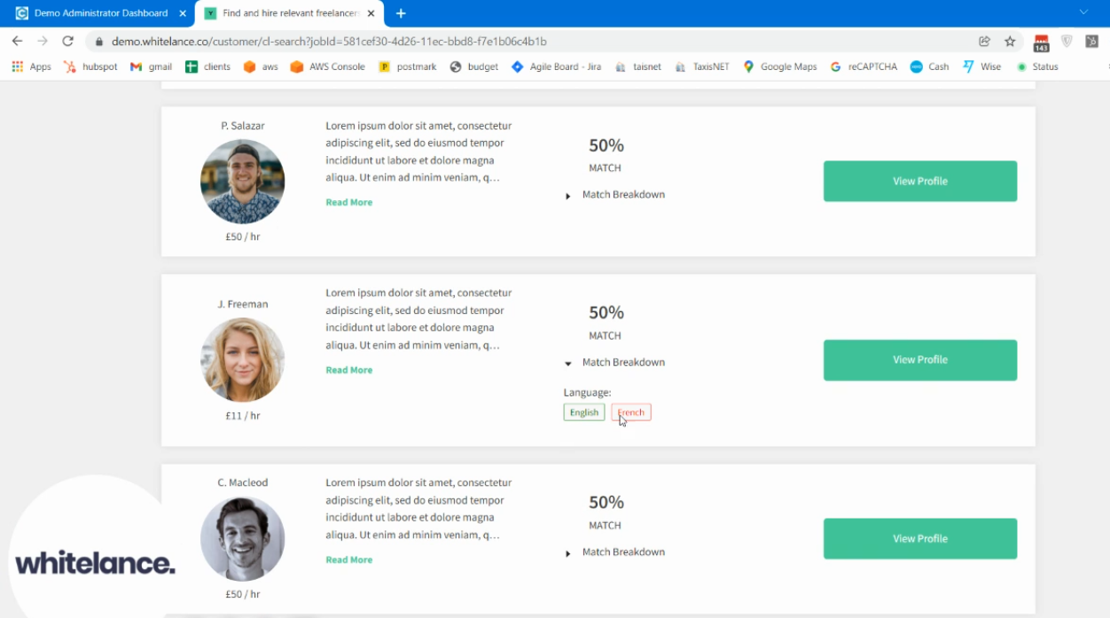
Task: Close the Find and hire freelancers tab
Action: (371, 13)
